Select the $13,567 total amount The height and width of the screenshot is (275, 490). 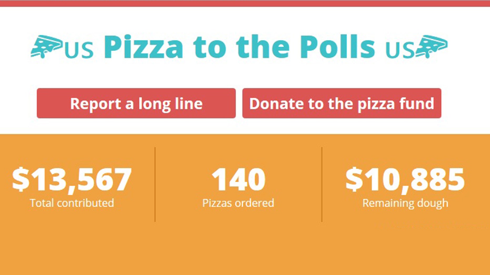(x=72, y=180)
